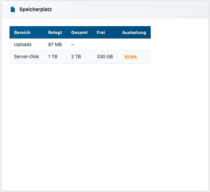Click the file icon beside Speicherplatz
The image size is (210, 192).
coord(13,9)
